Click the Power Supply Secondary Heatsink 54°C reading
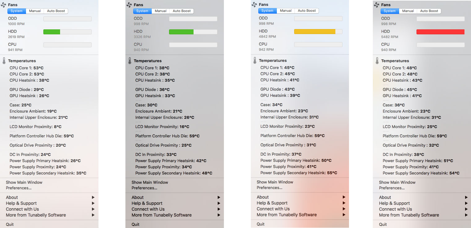Screen dimensions: 471x228 tap(421, 173)
